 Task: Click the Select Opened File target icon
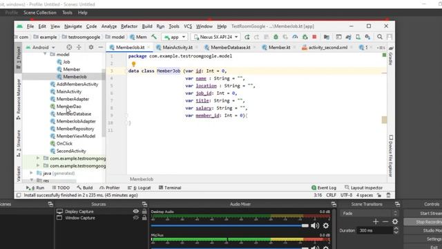(x=69, y=47)
